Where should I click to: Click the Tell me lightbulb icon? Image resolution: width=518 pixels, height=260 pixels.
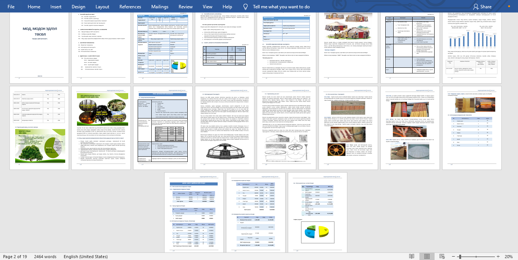(246, 7)
